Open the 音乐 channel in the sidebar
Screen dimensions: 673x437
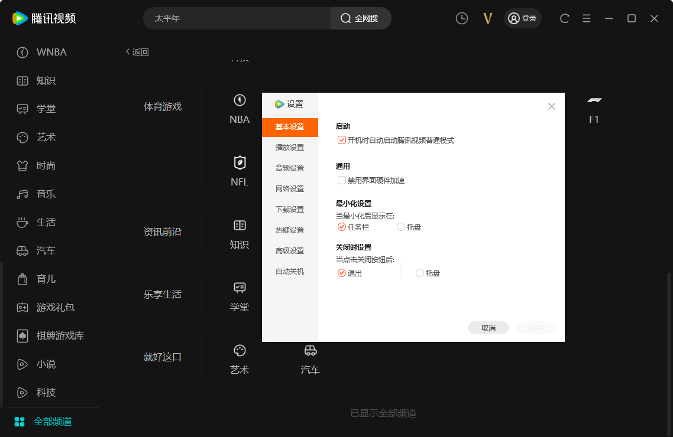(40, 194)
